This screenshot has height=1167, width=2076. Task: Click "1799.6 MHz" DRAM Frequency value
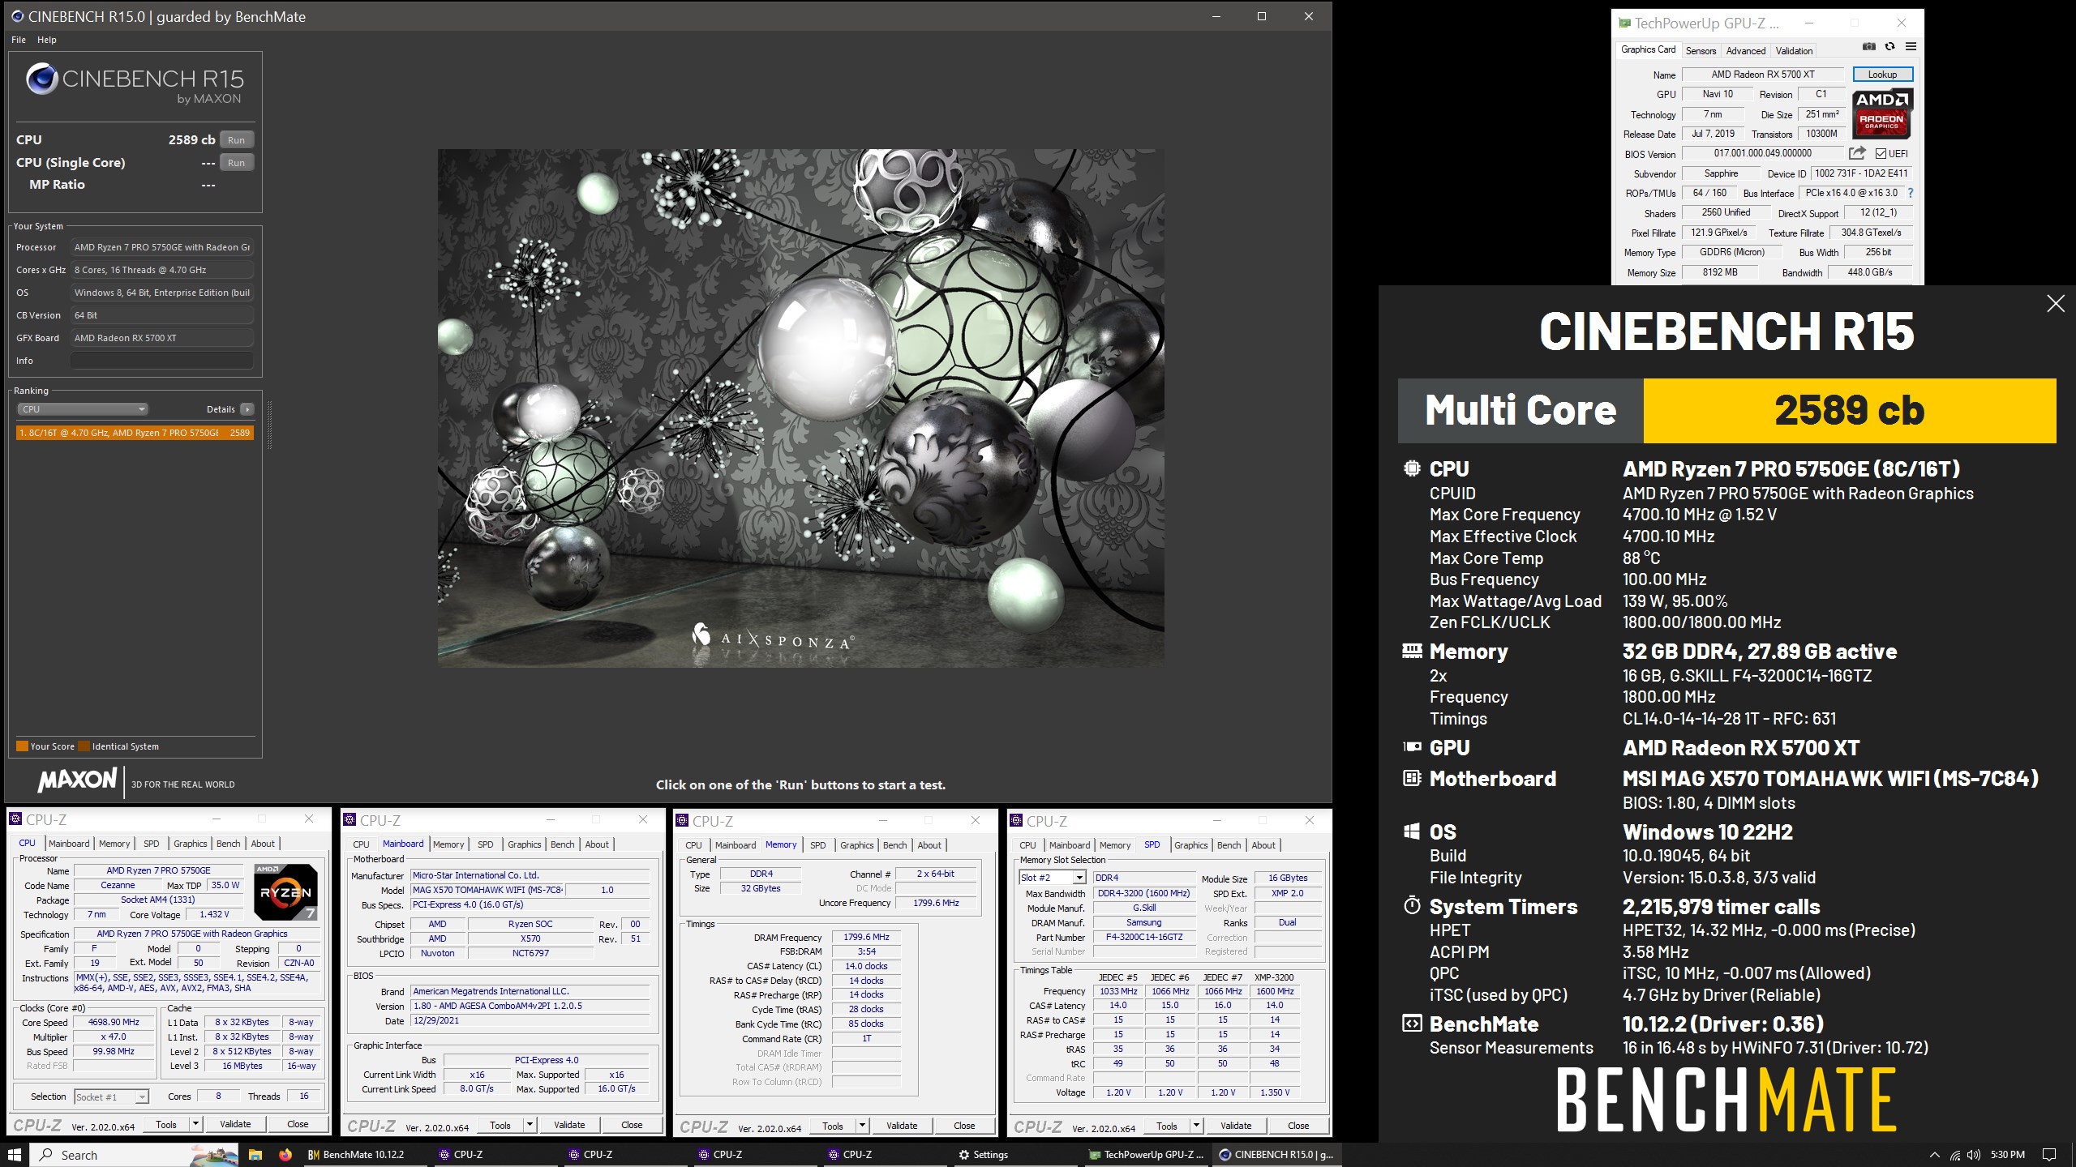pos(867,937)
